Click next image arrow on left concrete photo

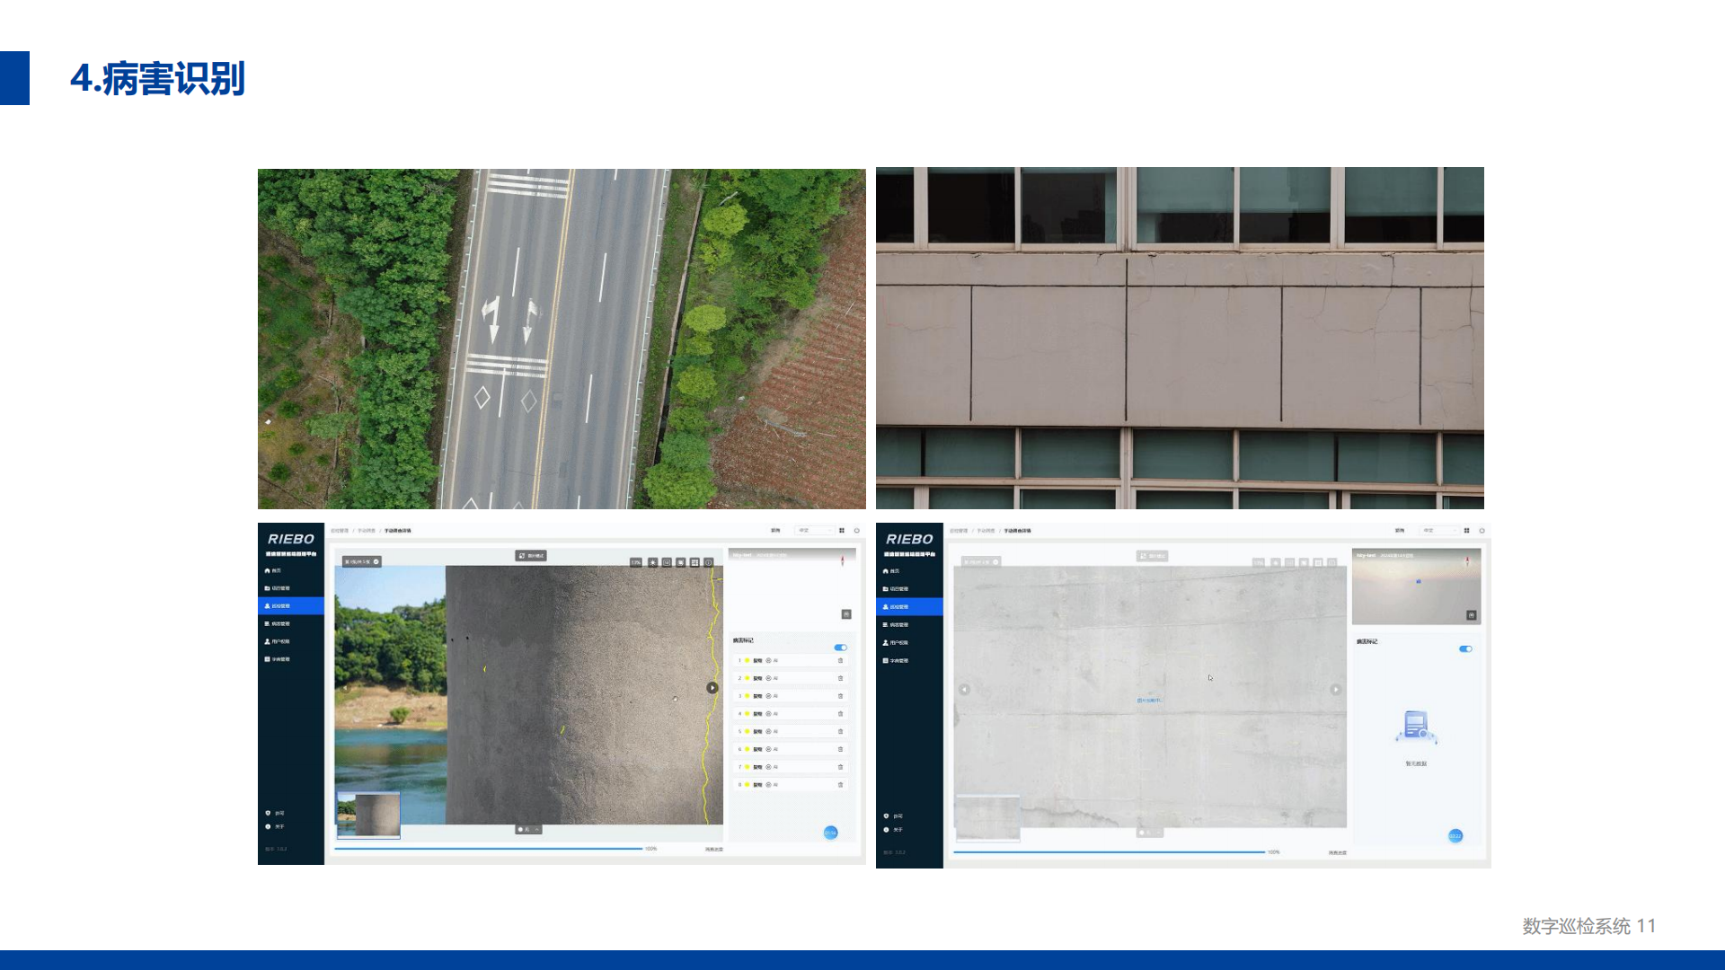(x=712, y=688)
